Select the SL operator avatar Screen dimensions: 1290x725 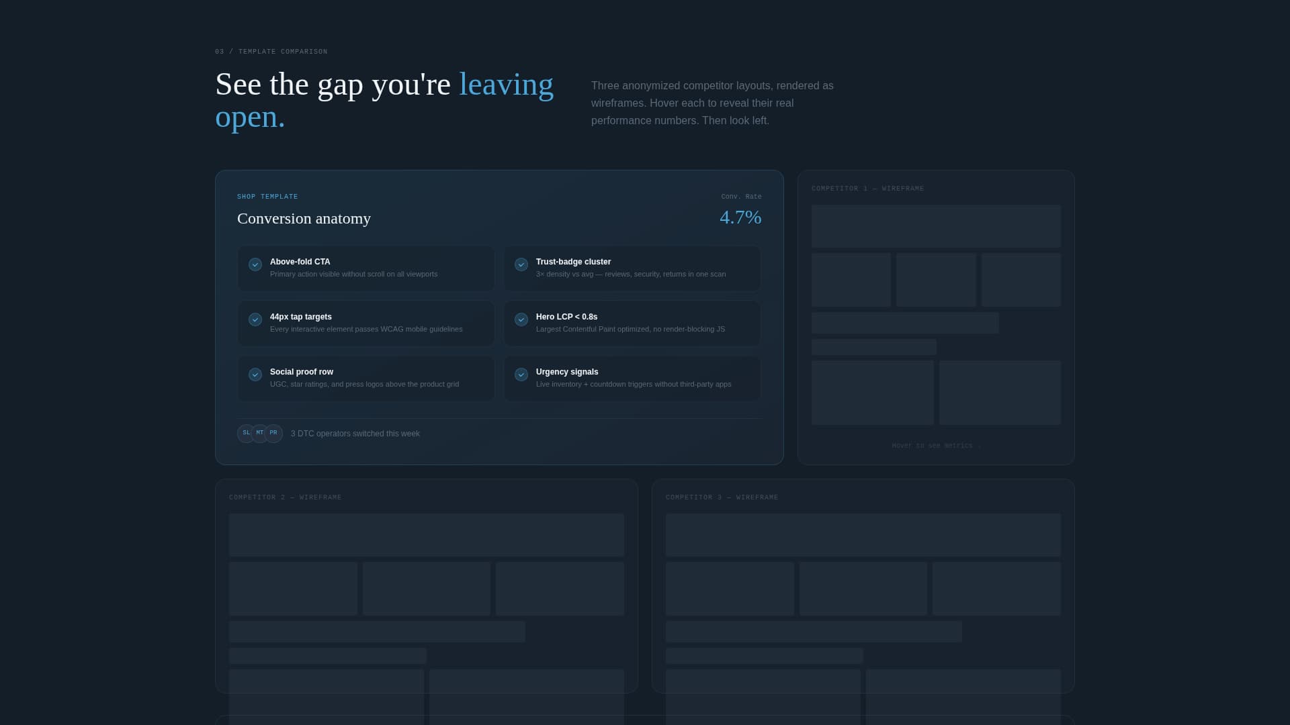coord(246,434)
